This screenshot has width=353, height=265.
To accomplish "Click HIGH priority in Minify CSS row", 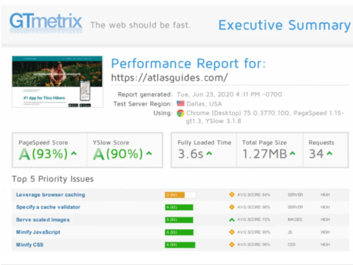I will 325,245.
